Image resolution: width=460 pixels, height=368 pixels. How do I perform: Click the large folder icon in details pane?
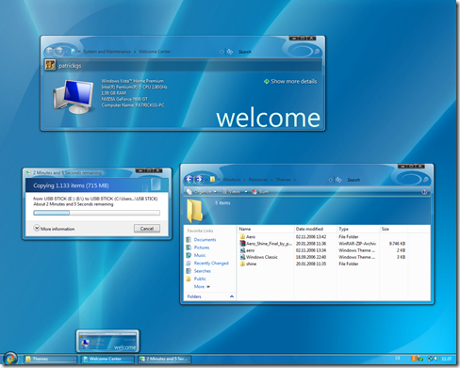tap(195, 210)
